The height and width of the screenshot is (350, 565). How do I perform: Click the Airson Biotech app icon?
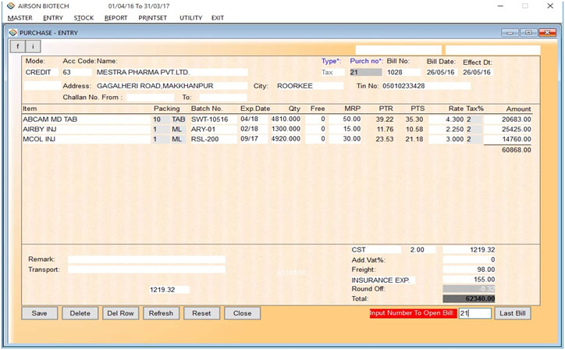pyautogui.click(x=9, y=5)
